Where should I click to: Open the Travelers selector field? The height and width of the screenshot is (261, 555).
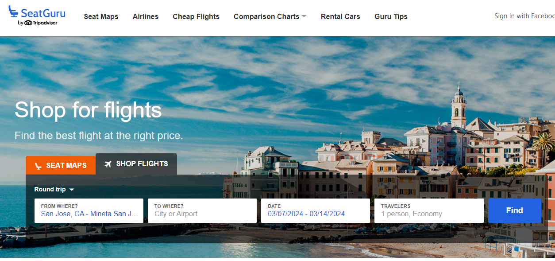click(x=429, y=210)
